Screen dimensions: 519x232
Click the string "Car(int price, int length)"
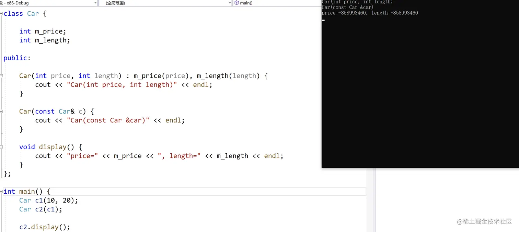pos(122,85)
